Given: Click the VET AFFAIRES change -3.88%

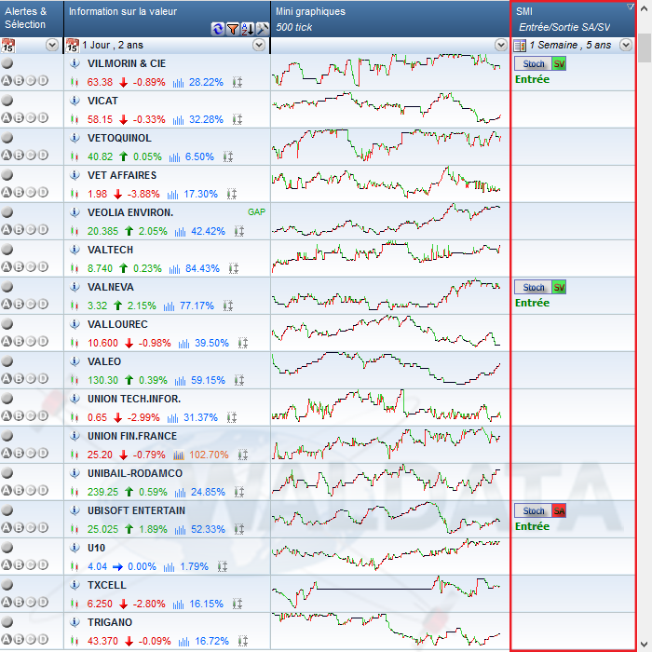Looking at the screenshot, I should [143, 194].
